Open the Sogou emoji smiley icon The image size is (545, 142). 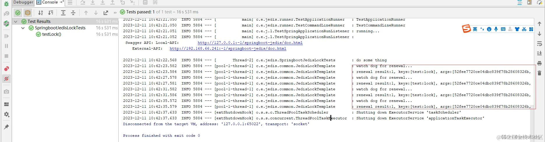(x=489, y=29)
